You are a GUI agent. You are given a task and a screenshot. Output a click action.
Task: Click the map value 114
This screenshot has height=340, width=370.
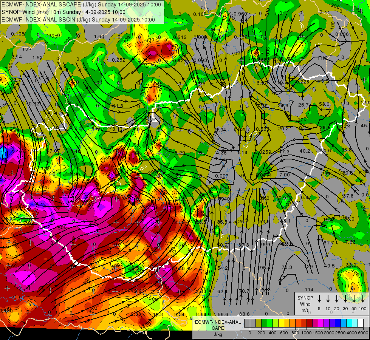click(309, 289)
